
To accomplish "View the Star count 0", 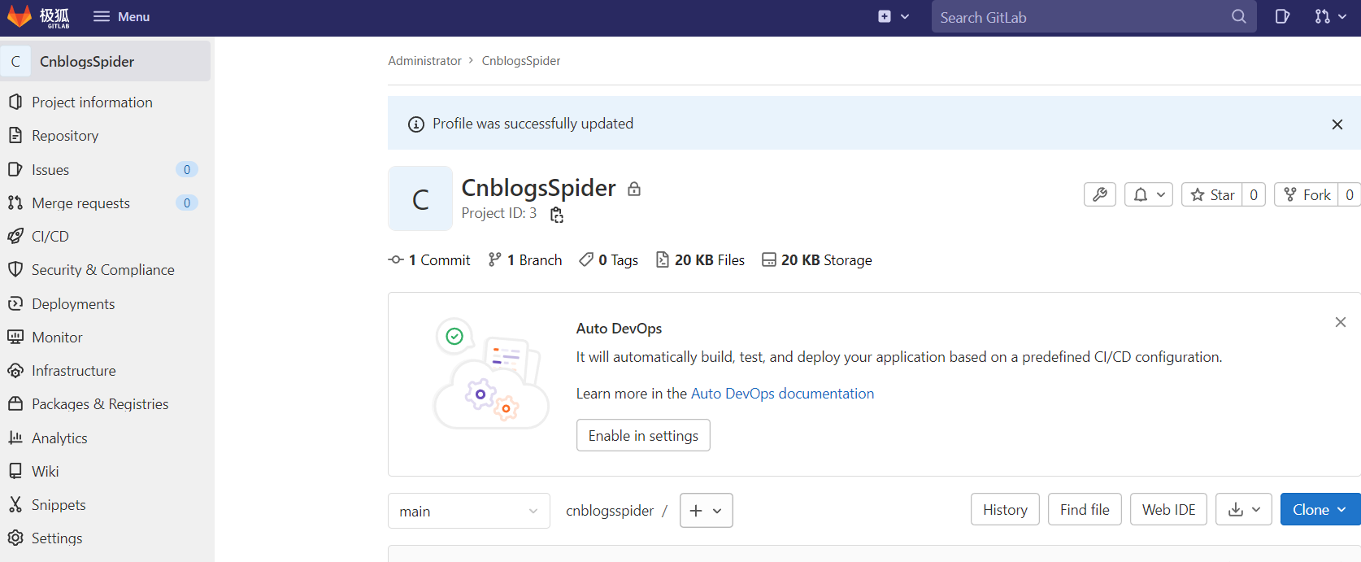I will coord(1254,194).
